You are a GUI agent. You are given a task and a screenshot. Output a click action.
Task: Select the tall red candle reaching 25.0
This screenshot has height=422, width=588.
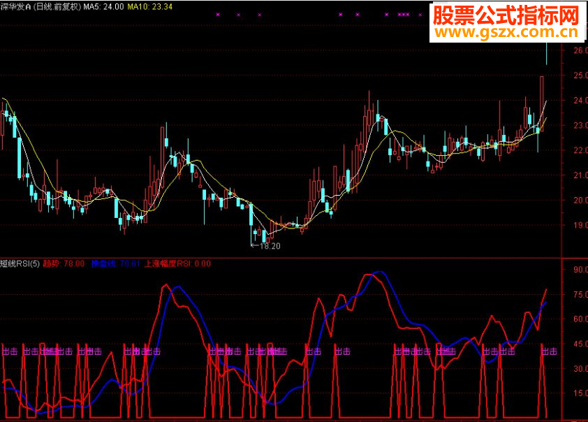point(542,103)
